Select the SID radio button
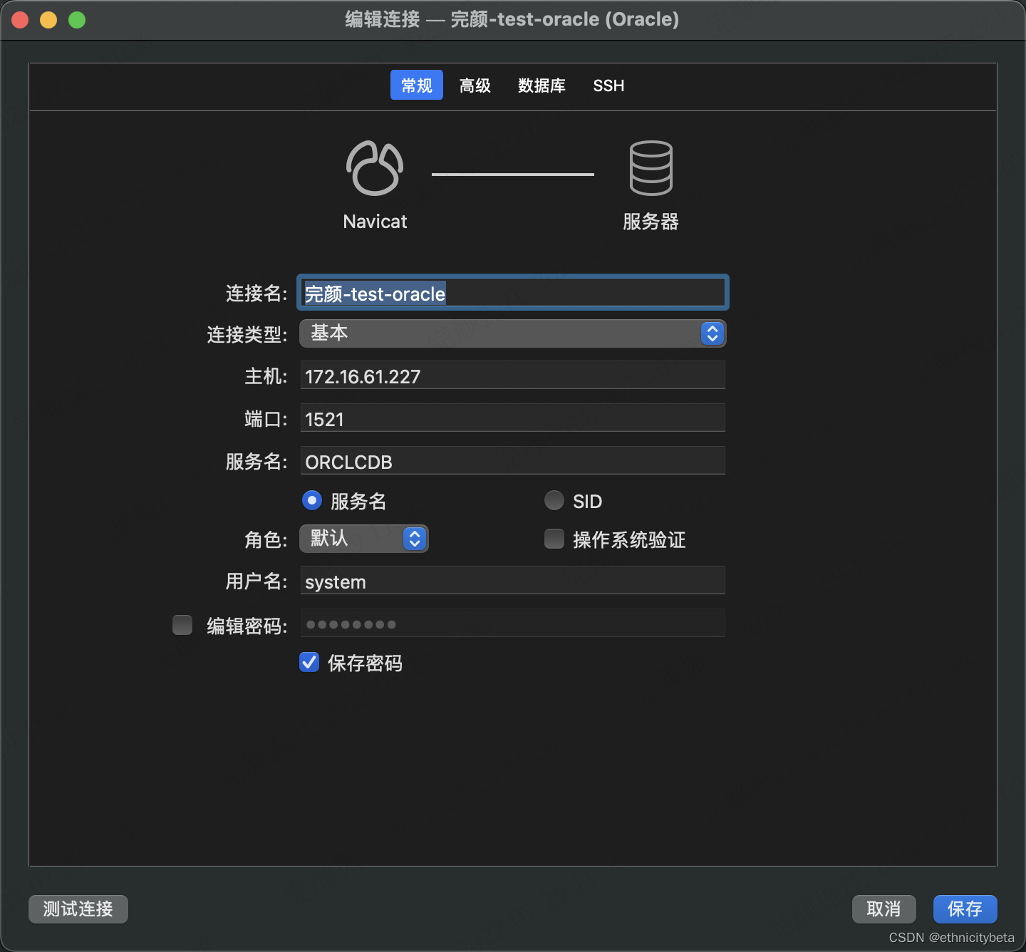The height and width of the screenshot is (952, 1026). coord(554,500)
